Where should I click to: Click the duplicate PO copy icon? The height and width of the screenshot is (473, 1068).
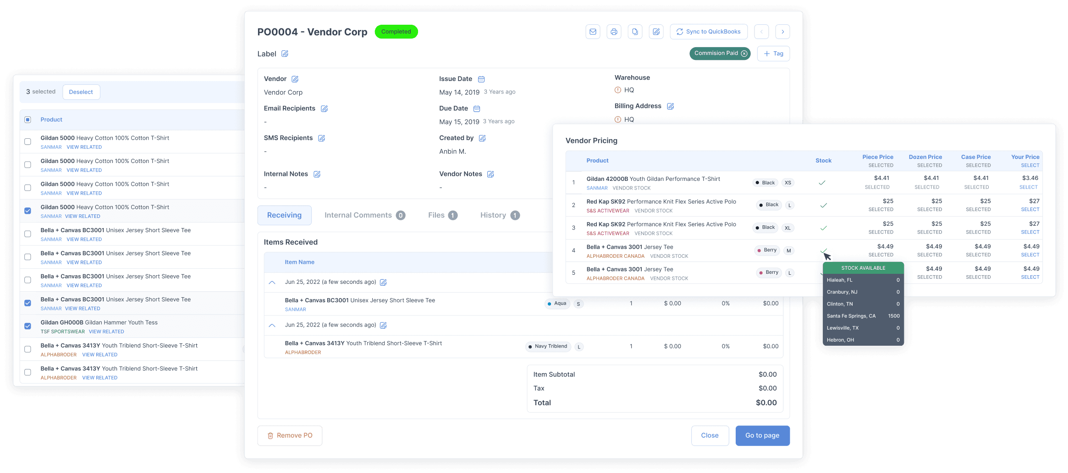635,32
